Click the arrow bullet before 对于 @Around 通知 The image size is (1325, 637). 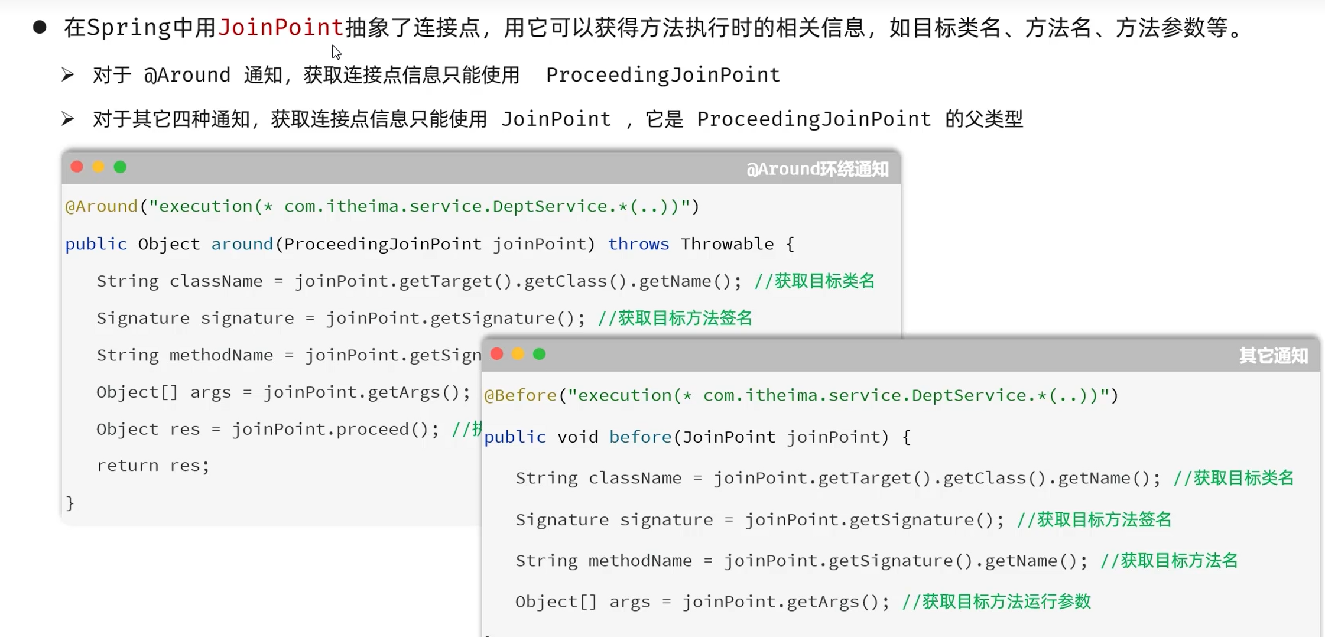tap(67, 74)
